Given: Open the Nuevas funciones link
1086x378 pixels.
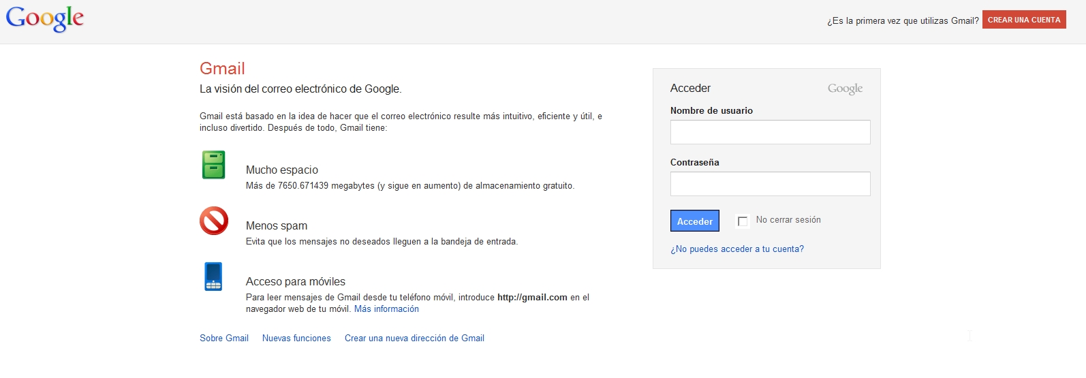Looking at the screenshot, I should pos(296,338).
